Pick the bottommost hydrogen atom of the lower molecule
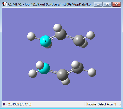This screenshot has height=109, width=123. click(x=66, y=81)
